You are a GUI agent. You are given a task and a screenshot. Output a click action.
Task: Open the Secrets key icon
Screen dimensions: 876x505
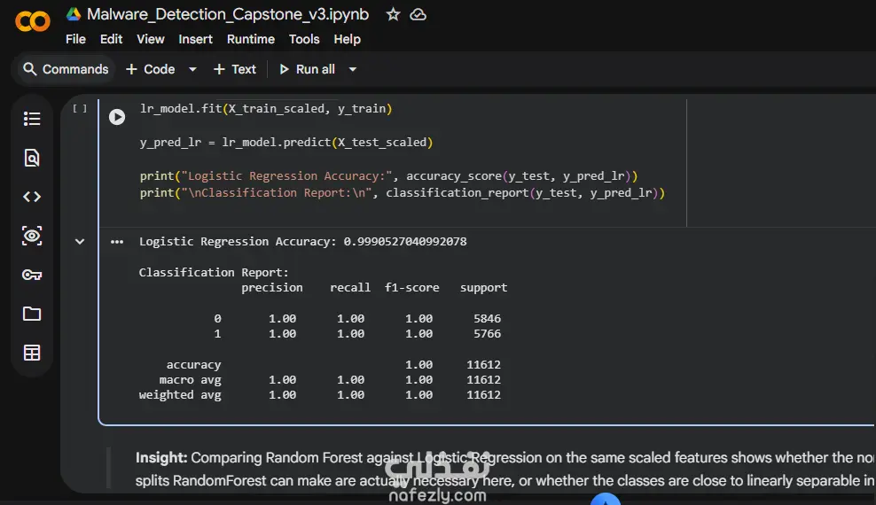[x=32, y=275]
